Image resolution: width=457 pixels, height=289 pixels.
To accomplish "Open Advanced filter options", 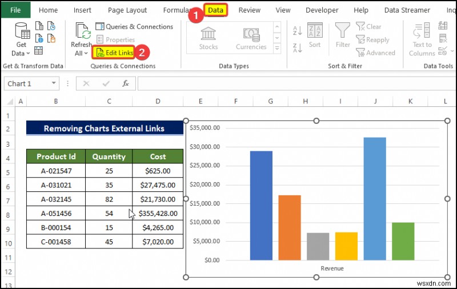I will (376, 53).
